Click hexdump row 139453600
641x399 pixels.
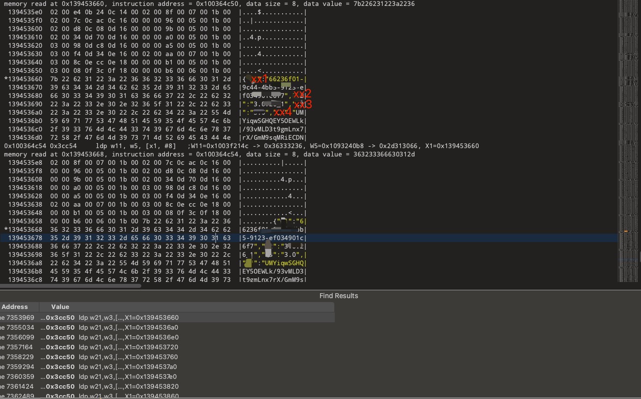click(x=157, y=29)
